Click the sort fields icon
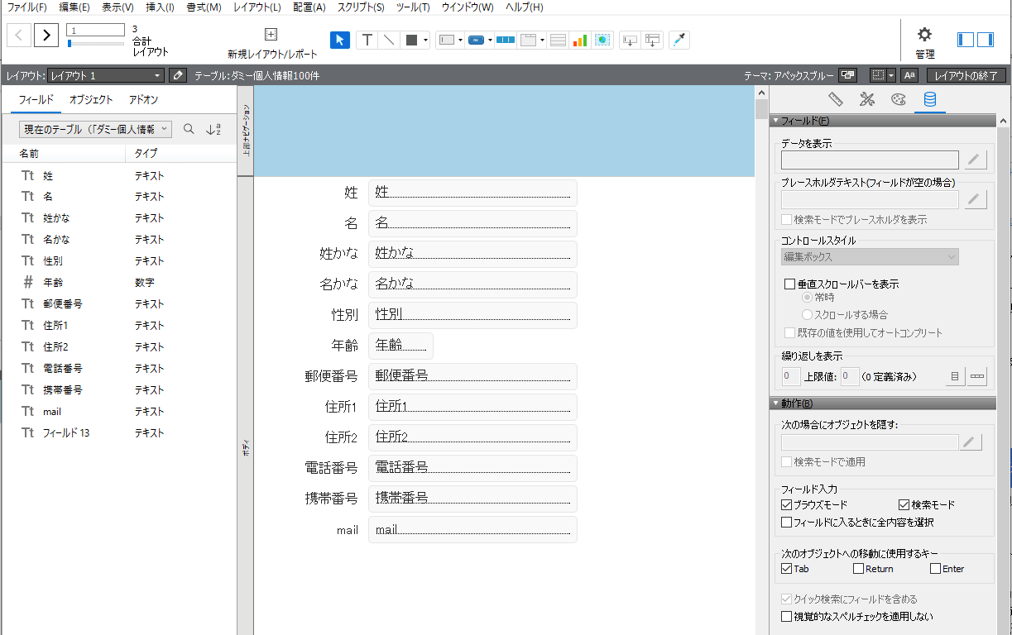The width and height of the screenshot is (1012, 635). (x=213, y=129)
